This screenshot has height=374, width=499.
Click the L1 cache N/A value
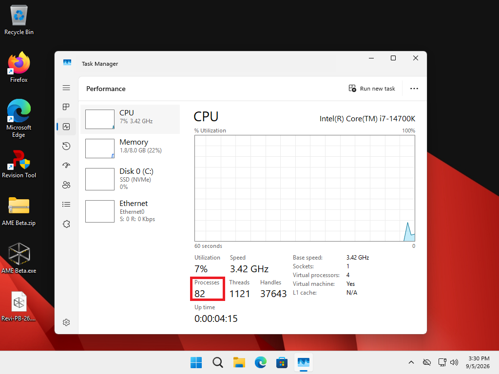352,293
